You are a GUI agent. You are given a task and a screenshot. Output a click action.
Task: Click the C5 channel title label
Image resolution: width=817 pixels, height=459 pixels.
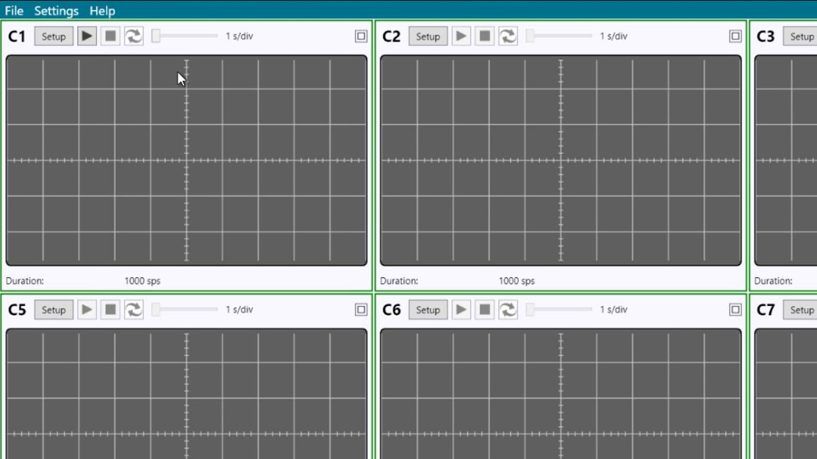point(17,310)
